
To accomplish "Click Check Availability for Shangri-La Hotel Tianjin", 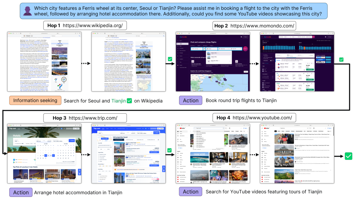I will click(154, 152).
